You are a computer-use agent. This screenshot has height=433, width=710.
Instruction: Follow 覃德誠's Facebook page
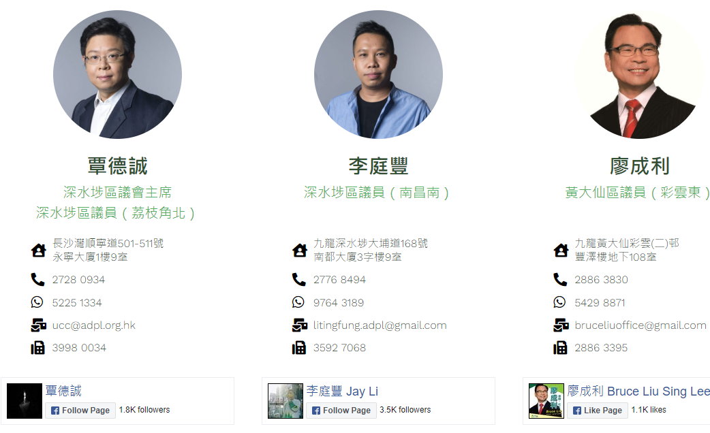(80, 411)
